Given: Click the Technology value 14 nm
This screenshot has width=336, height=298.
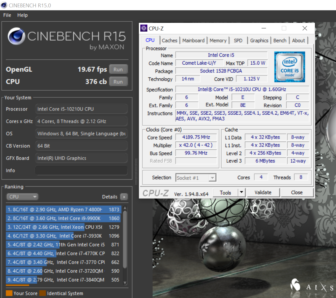Looking at the screenshot, I should [188, 79].
